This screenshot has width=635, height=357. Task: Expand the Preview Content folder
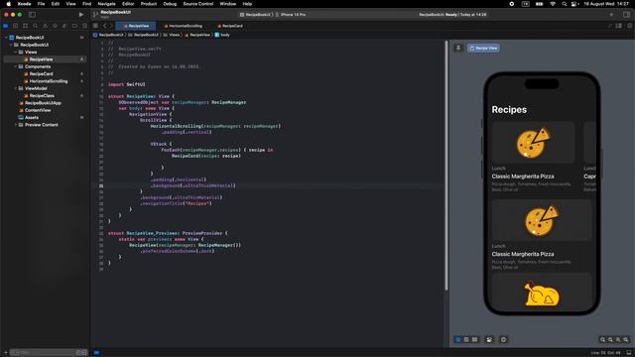tap(16, 125)
